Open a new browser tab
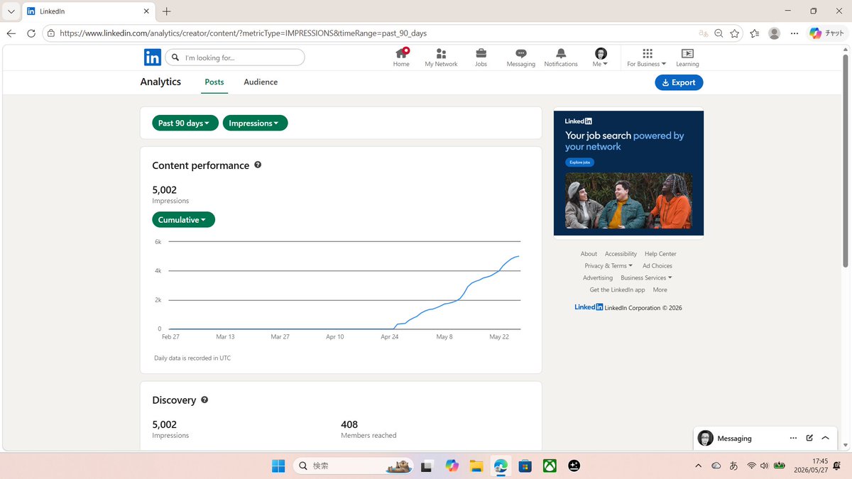Viewport: 852px width, 479px height. (167, 11)
